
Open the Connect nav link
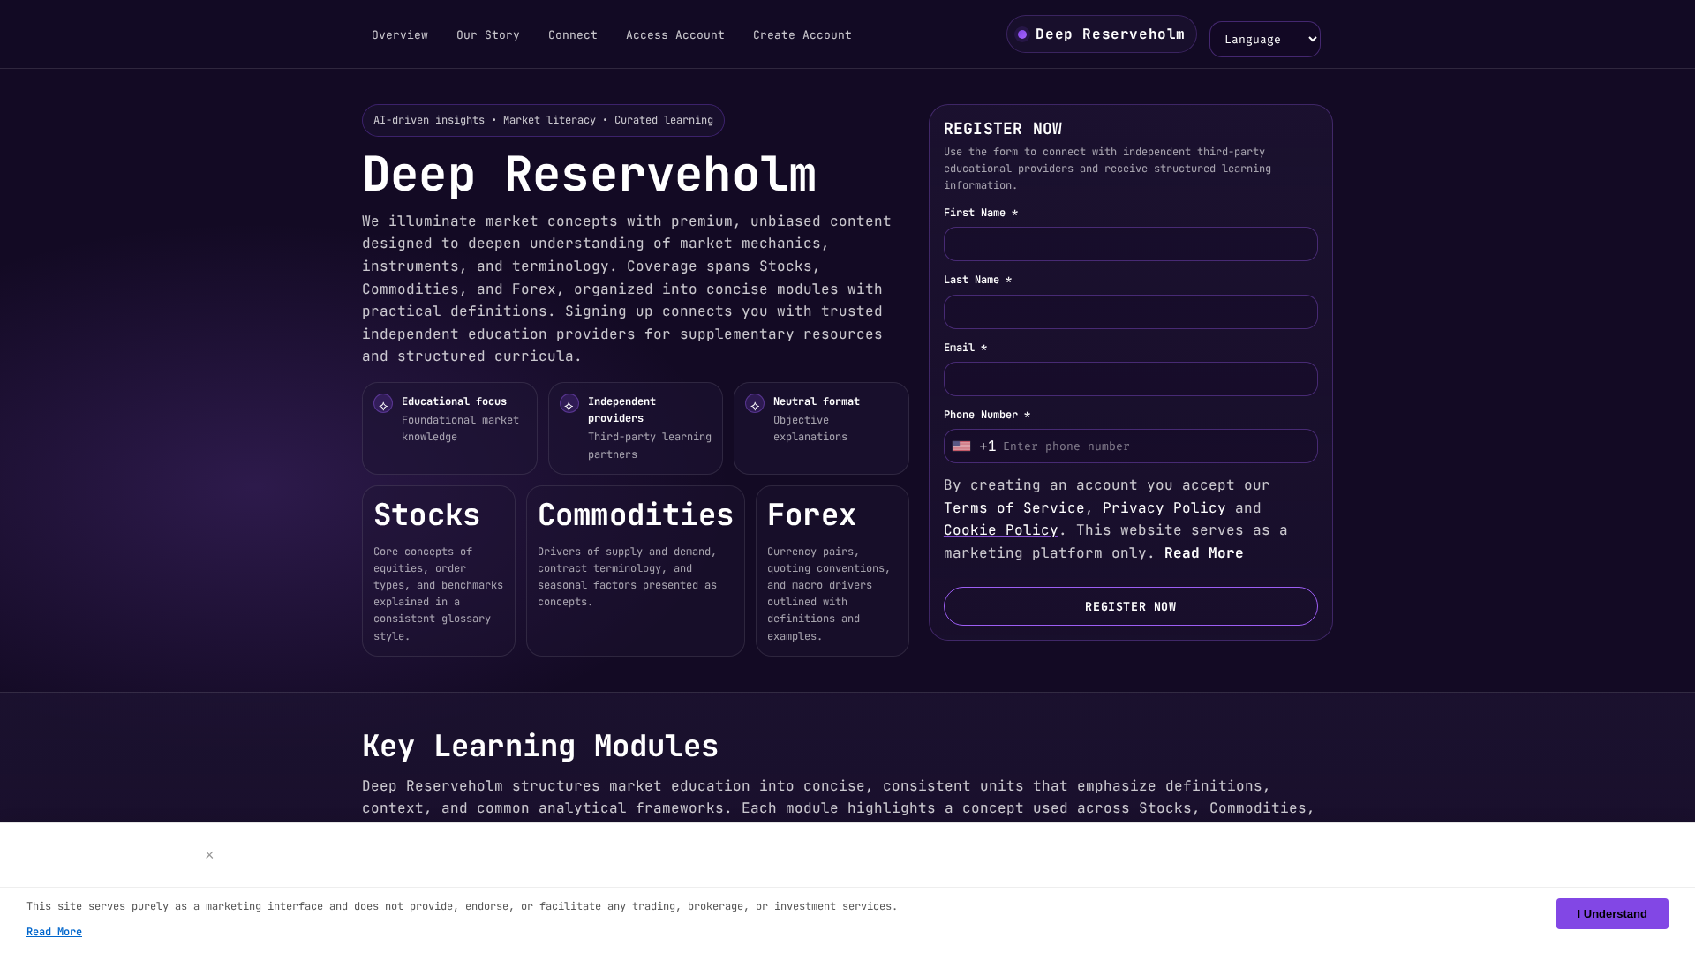pyautogui.click(x=573, y=35)
